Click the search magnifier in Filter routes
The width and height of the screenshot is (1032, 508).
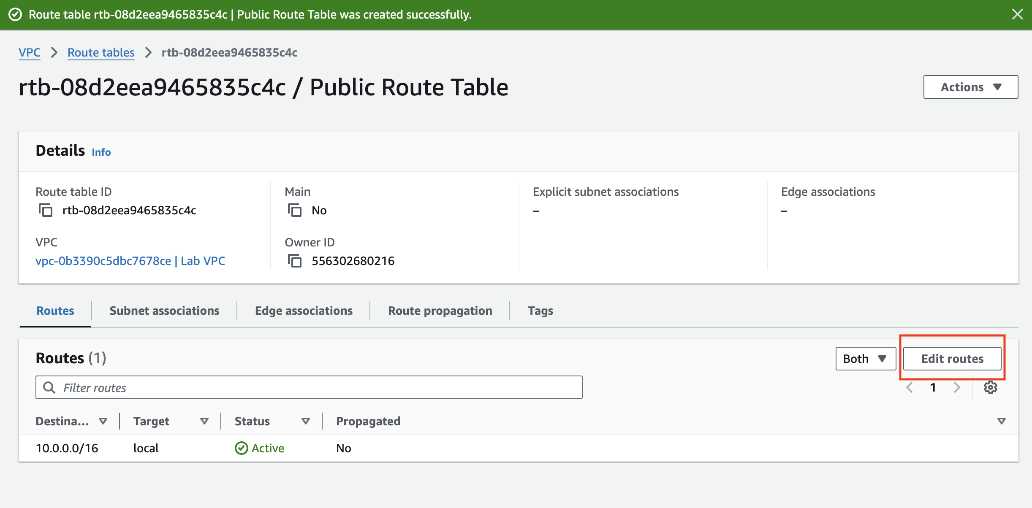click(49, 387)
